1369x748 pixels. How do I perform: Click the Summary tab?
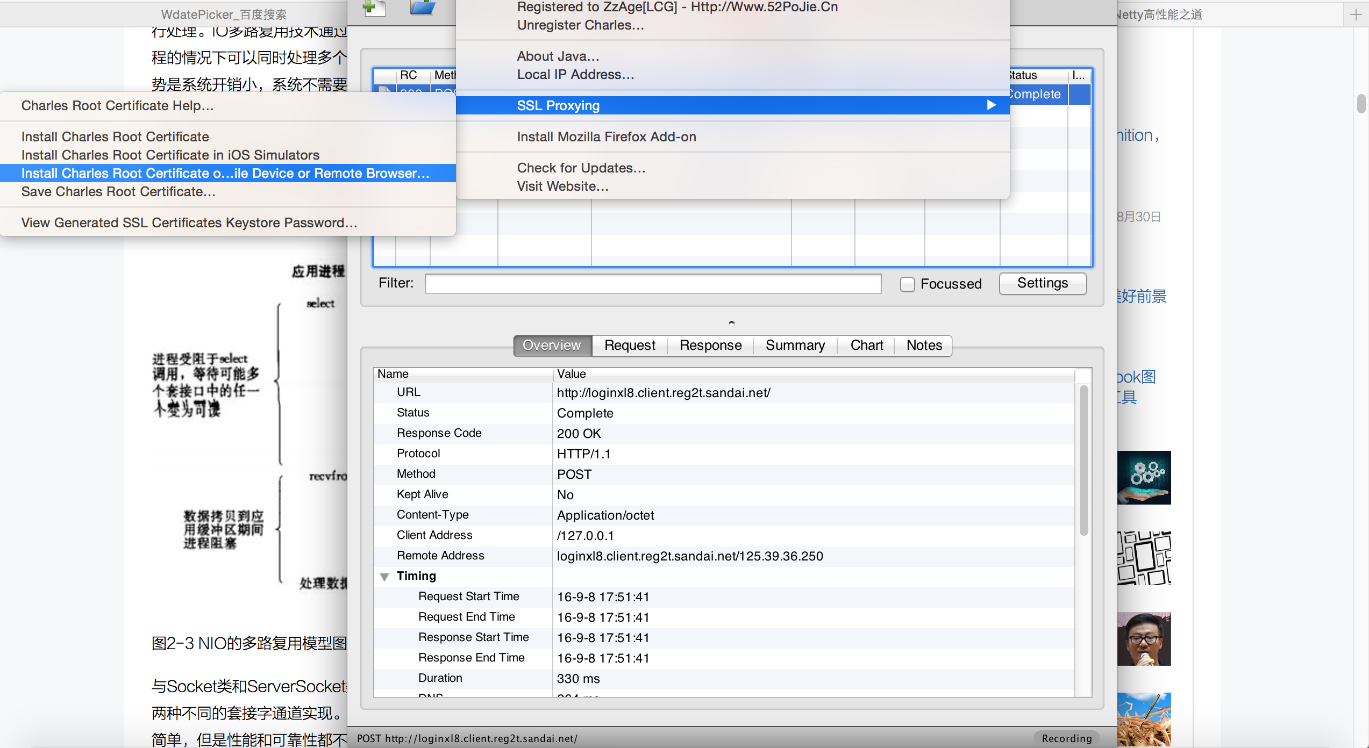tap(795, 346)
